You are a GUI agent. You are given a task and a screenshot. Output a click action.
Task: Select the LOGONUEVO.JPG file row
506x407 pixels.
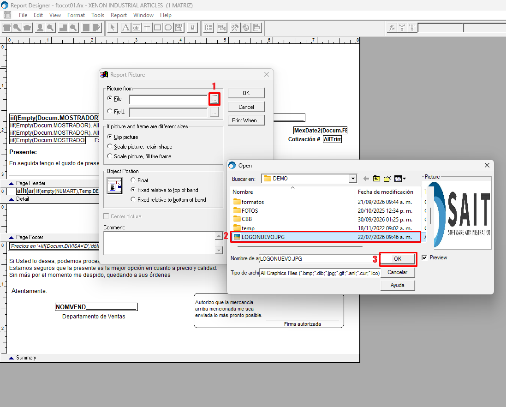[x=326, y=237]
